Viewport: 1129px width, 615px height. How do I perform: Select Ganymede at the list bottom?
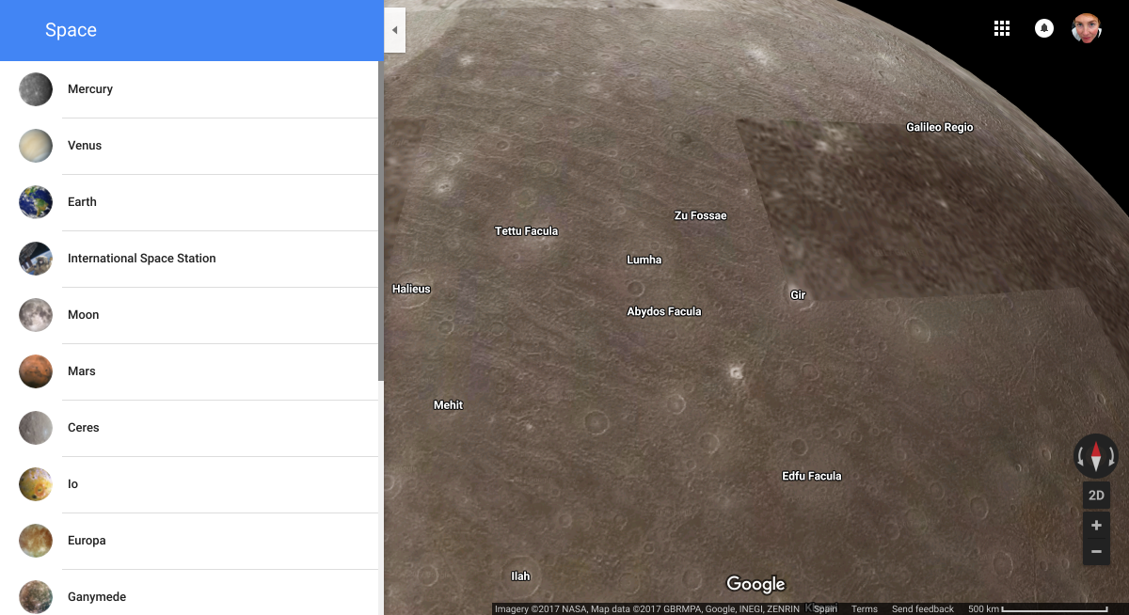pyautogui.click(x=97, y=597)
